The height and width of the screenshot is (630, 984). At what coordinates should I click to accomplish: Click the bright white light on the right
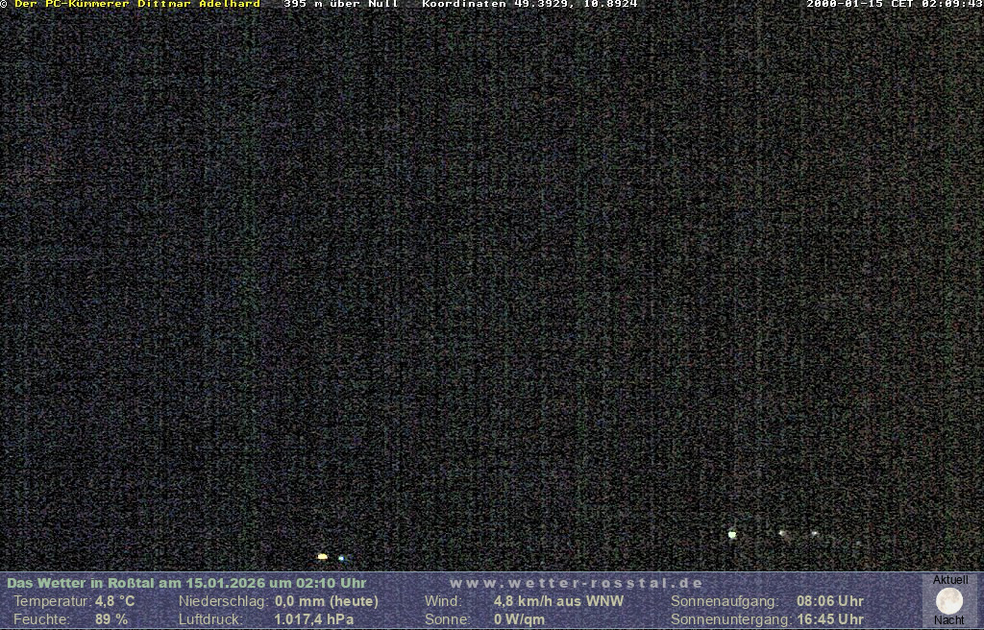click(732, 534)
